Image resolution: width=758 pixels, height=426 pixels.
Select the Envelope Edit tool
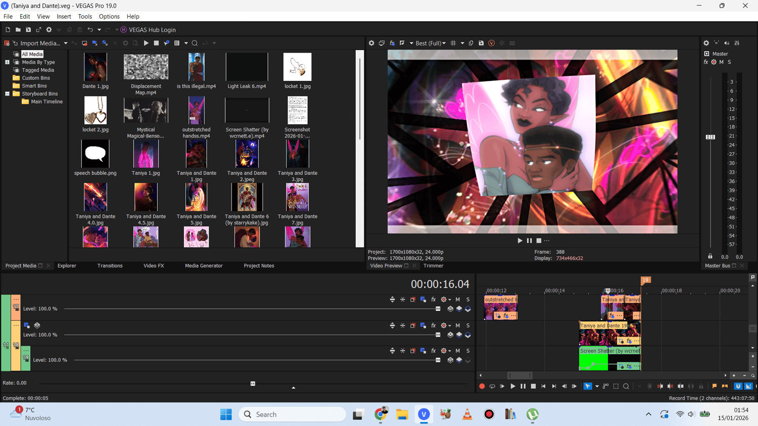click(x=605, y=387)
